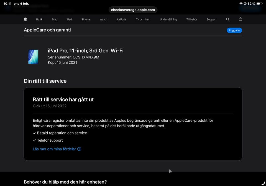Viewport: 266px width, 186px height.
Task: Select the Watch menu item
Action: coord(103,19)
